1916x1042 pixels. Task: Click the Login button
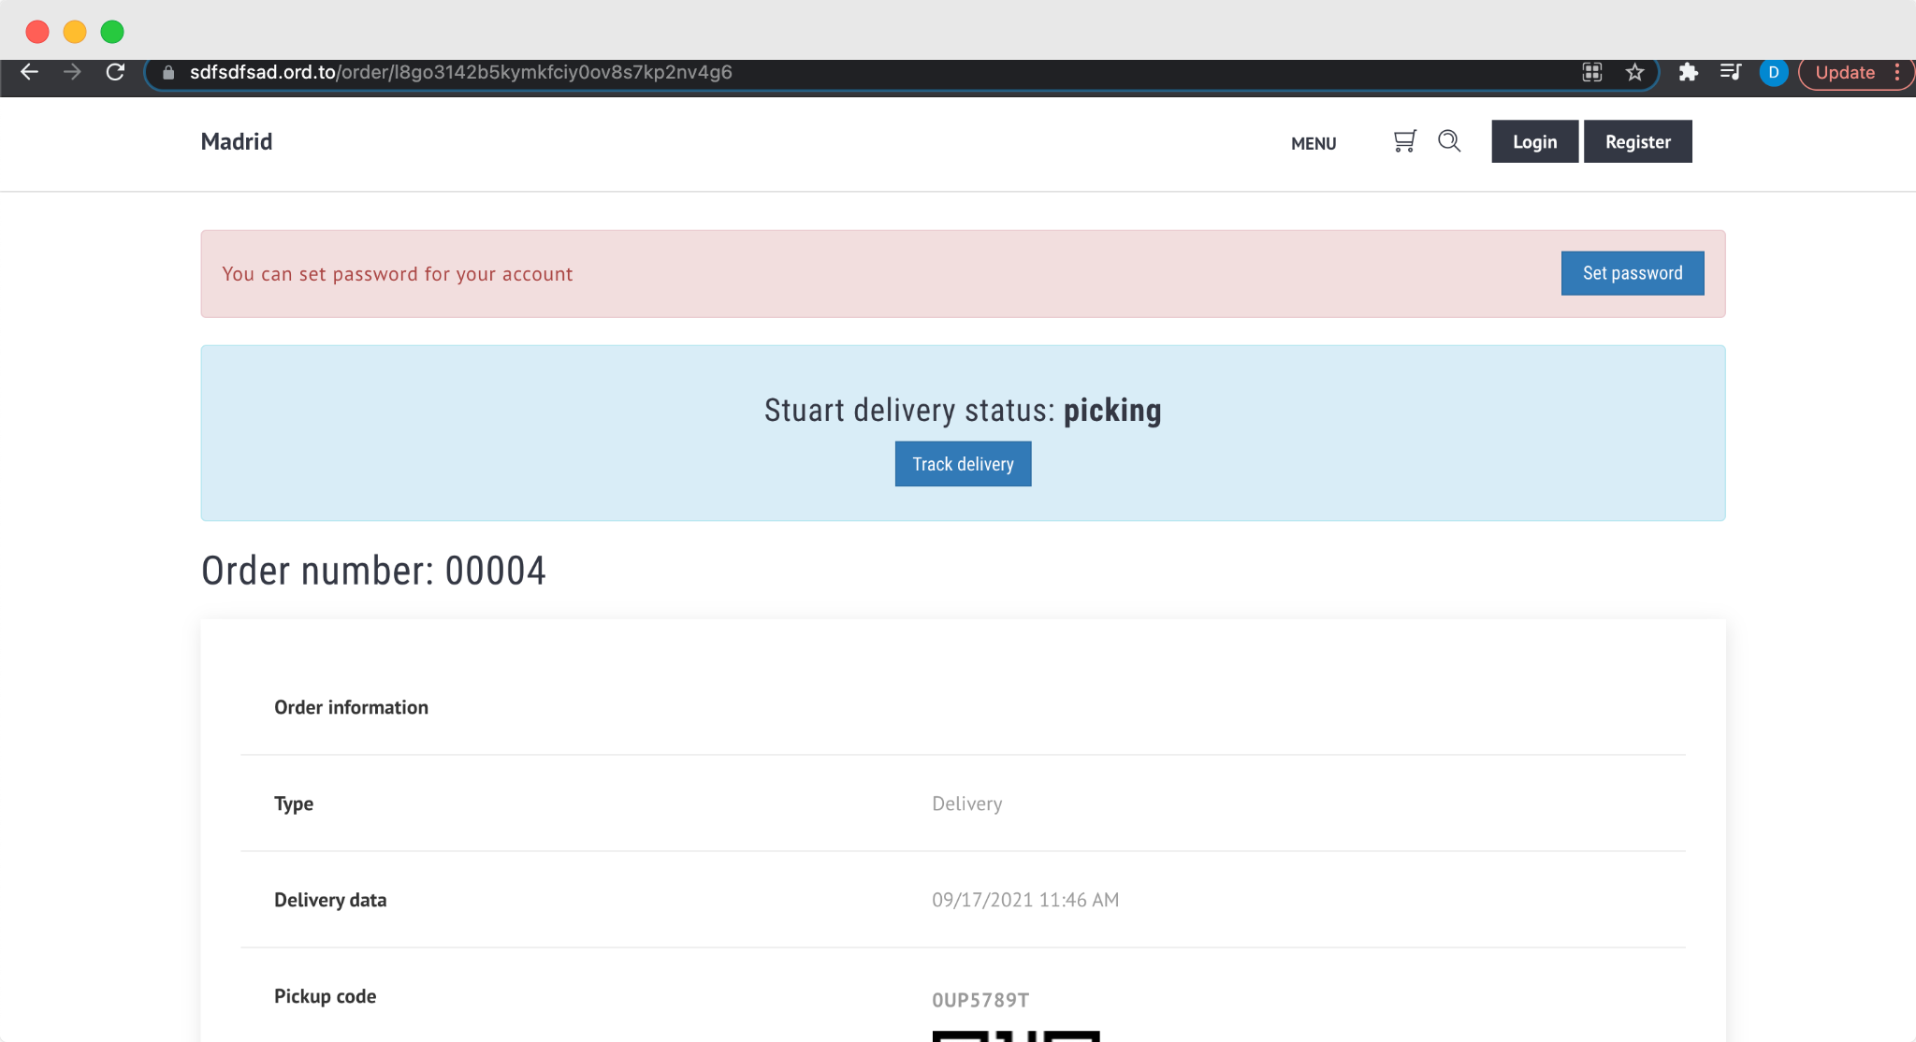[1534, 141]
